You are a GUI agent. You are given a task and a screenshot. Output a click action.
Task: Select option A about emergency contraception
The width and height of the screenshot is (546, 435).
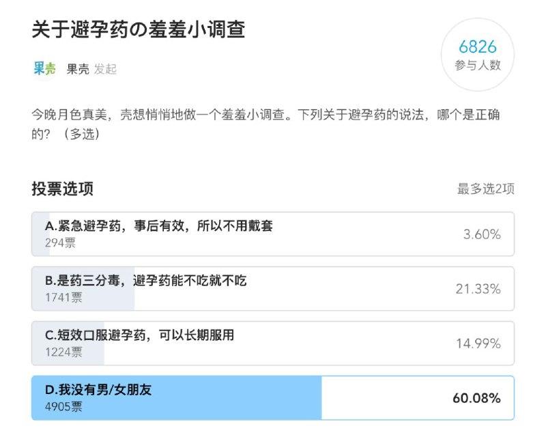pos(272,234)
